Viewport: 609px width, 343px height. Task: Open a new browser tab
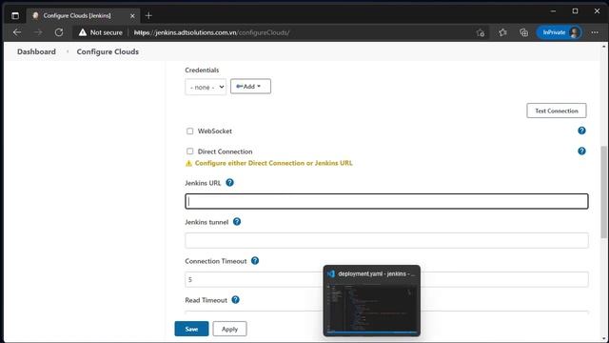click(x=148, y=15)
